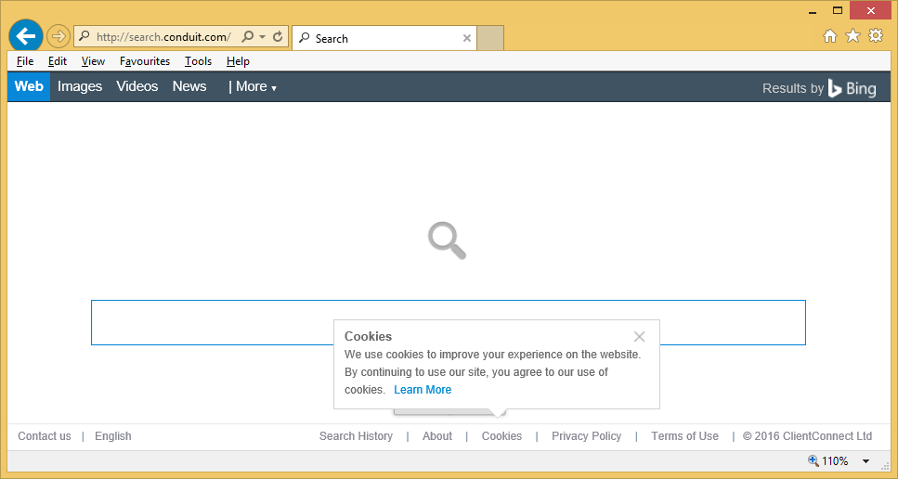Open a new blank tab
This screenshot has height=479, width=898.
click(x=490, y=38)
